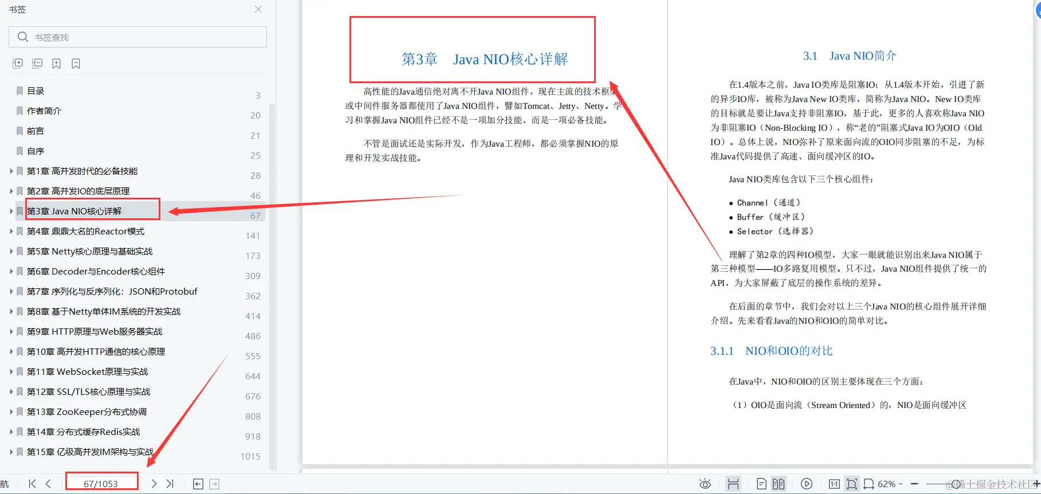Click page number 1015 in bookmark list
Screen dimensions: 1041x494
[250, 456]
